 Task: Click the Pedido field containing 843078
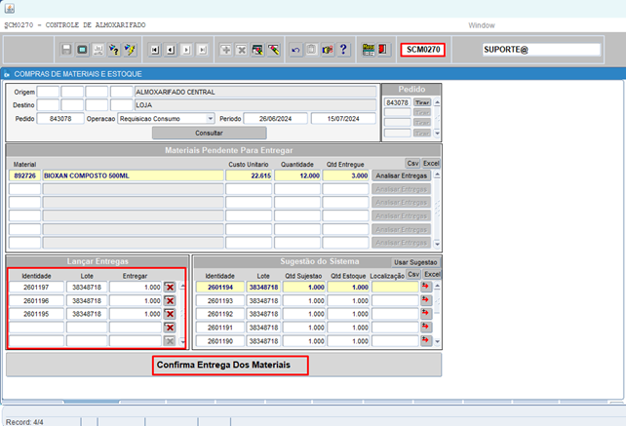(x=60, y=119)
